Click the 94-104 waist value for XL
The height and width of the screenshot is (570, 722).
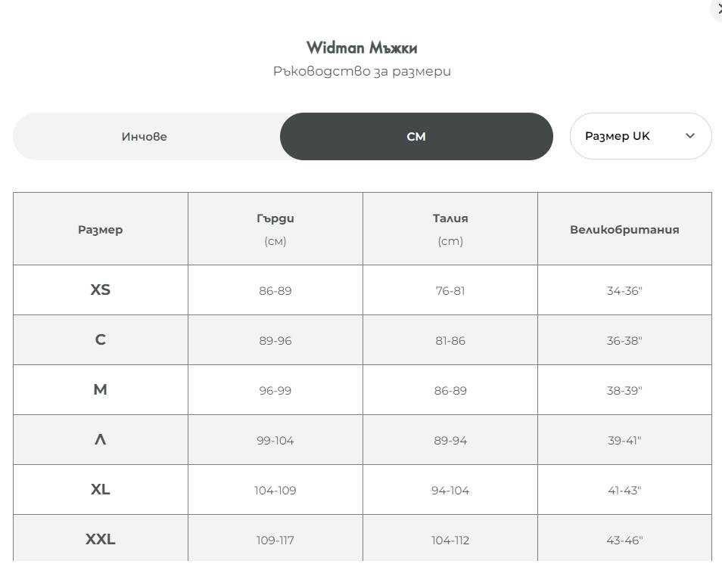coord(450,491)
